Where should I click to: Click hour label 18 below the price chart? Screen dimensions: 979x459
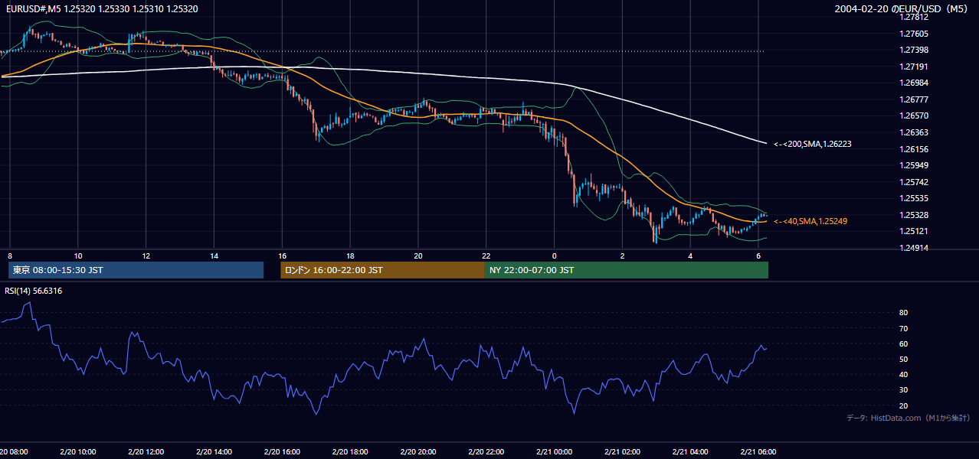[x=350, y=256]
